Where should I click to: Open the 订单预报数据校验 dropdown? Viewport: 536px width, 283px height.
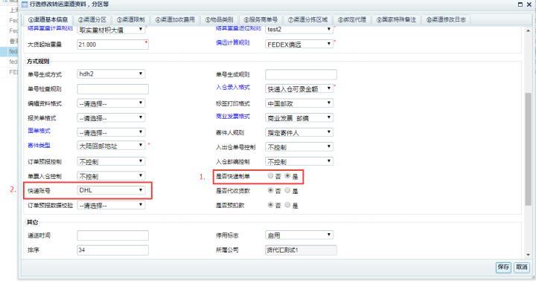tap(111, 205)
